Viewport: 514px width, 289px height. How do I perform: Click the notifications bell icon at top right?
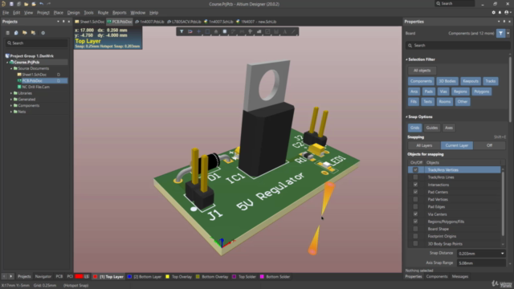[500, 13]
